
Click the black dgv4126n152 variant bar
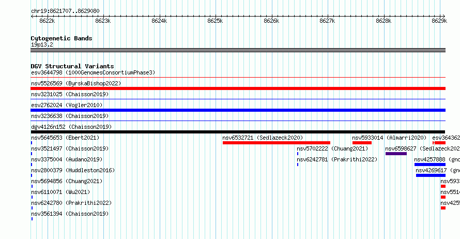238,132
